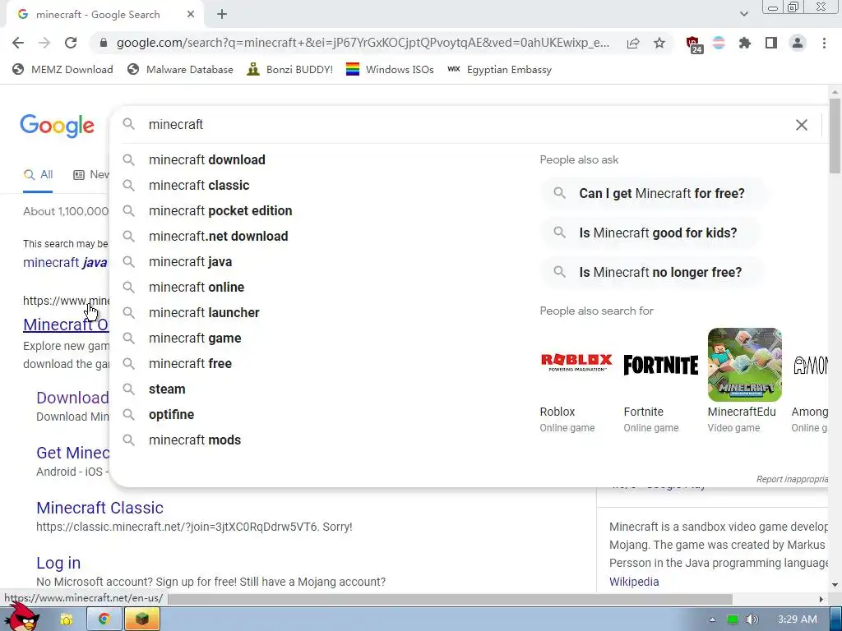Open the striped flag extension icon
Screen dimensions: 842x631
click(719, 43)
